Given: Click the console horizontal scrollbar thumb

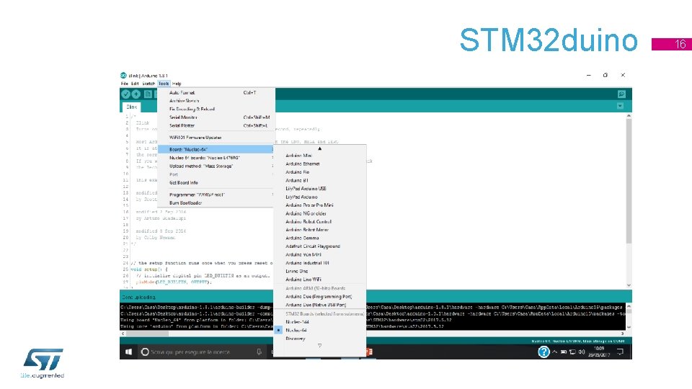Looking at the screenshot, I should 147,334.
